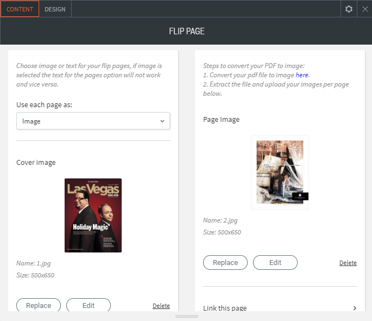Replace the page image
This screenshot has width=372, height=321.
[225, 262]
